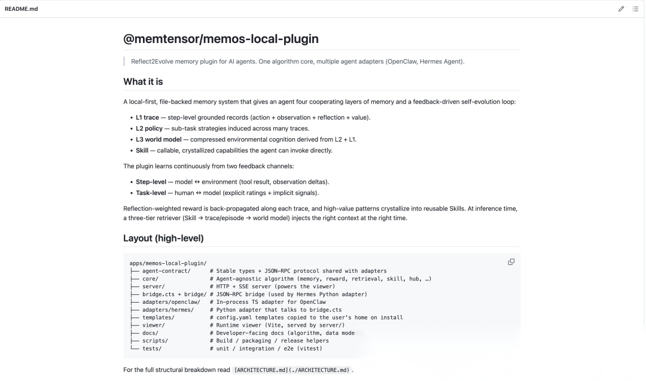
Task: Click the apps/memos-local-plugin/ root path line
Action: coord(168,263)
